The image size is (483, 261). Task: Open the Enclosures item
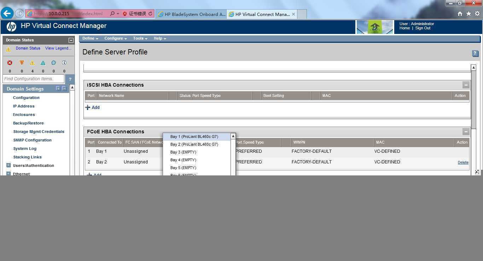coord(24,115)
